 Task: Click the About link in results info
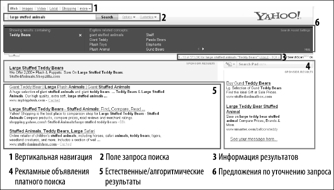pos(264,58)
